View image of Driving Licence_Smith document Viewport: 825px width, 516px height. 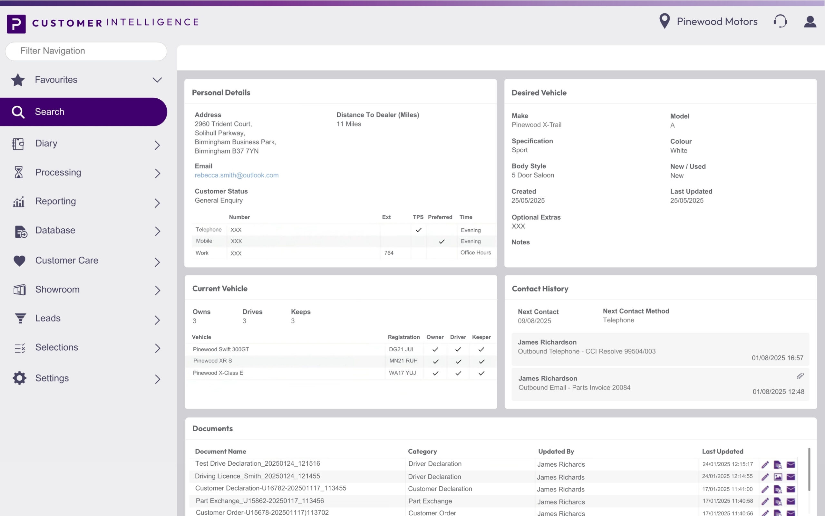(x=778, y=477)
